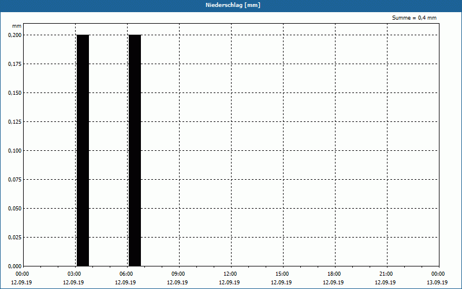
Task: Click the 15:00 time axis label
Action: pos(282,274)
